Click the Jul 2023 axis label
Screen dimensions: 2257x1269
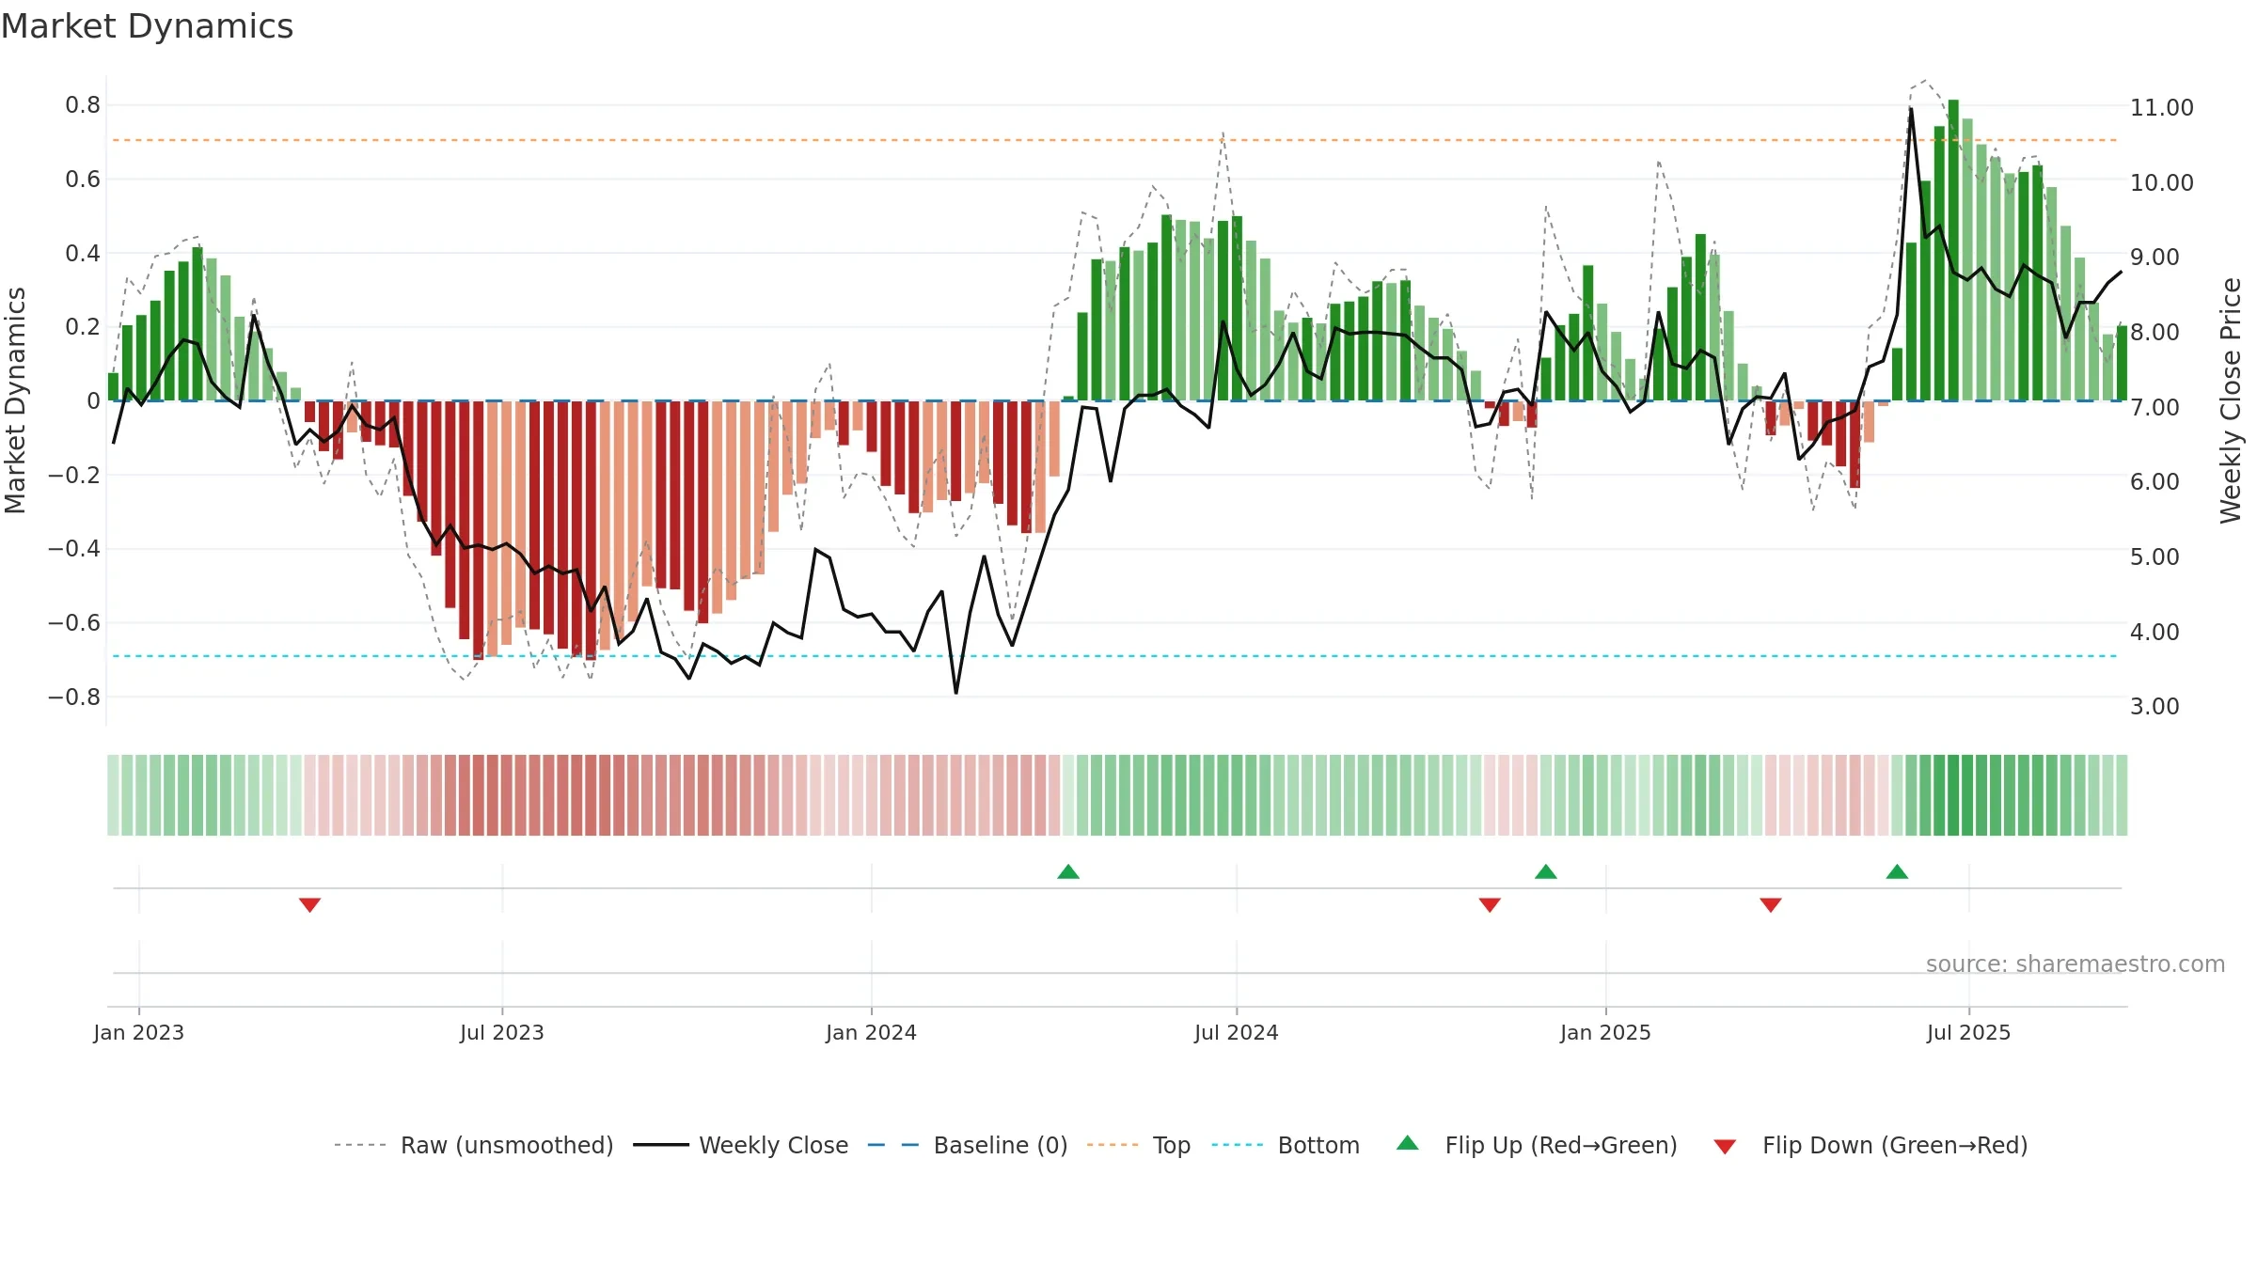(x=502, y=1032)
